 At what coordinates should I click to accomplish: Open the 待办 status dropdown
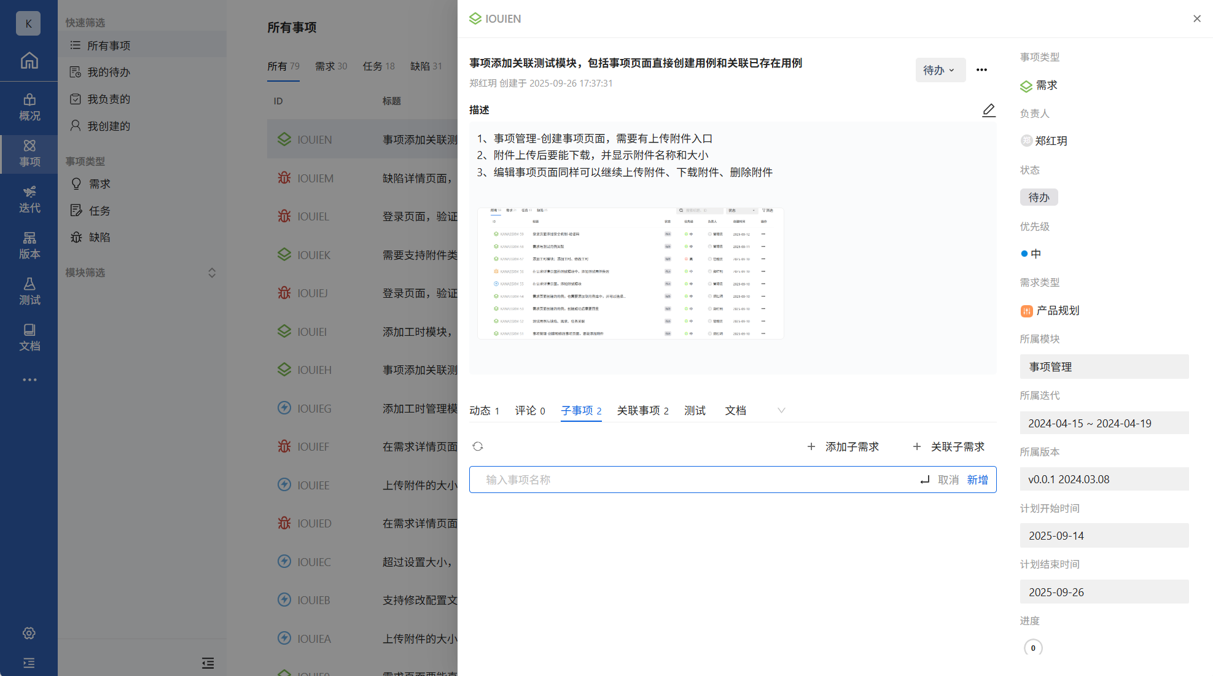pyautogui.click(x=940, y=70)
